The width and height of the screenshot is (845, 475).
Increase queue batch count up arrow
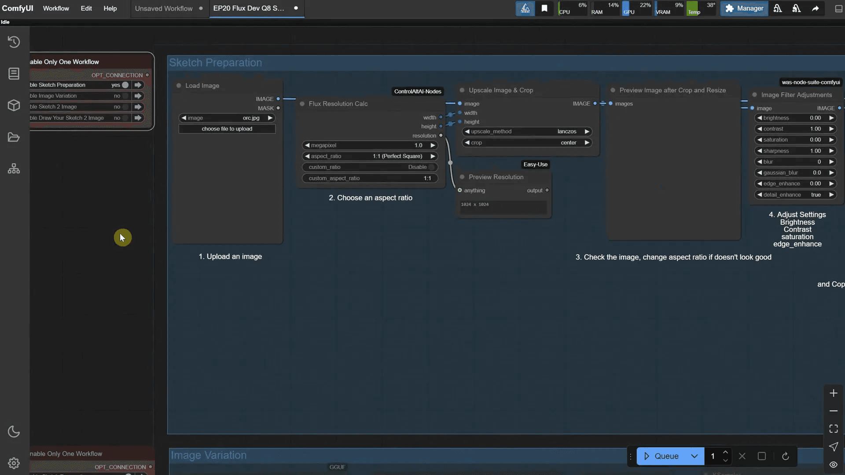pos(725,452)
